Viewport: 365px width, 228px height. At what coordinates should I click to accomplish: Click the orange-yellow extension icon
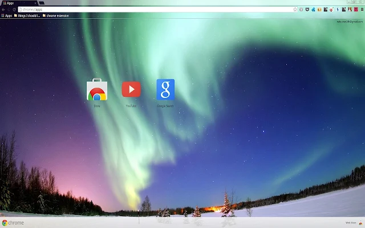coord(319,10)
